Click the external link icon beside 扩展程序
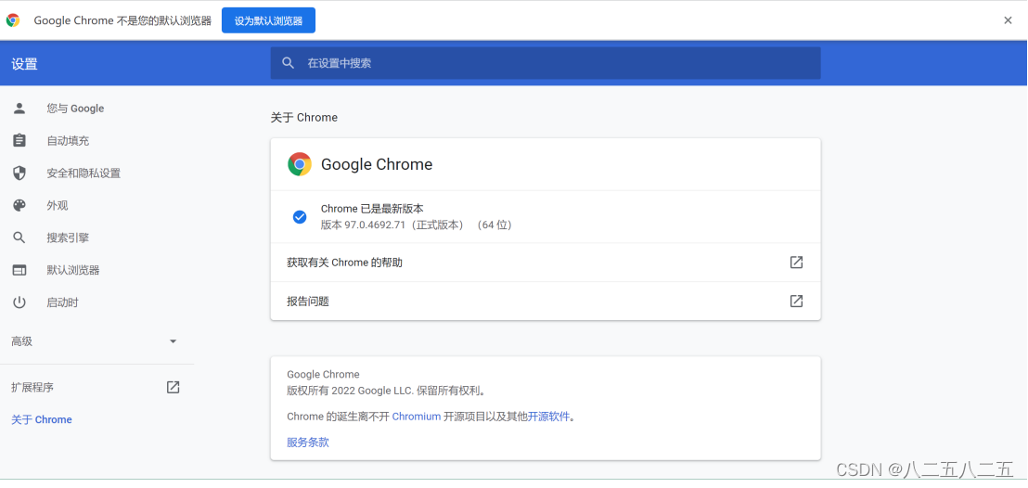Viewport: 1028px width, 488px height. click(x=173, y=387)
